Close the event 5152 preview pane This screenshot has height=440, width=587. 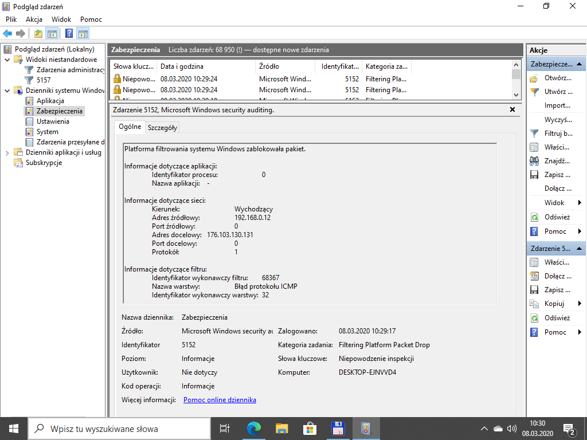[x=512, y=109]
